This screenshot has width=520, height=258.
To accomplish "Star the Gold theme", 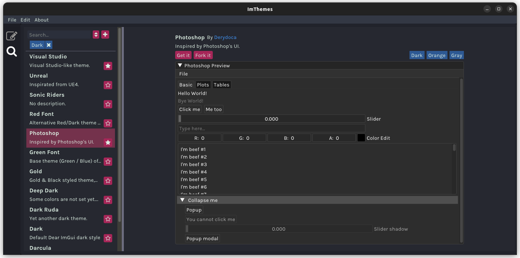I will [x=108, y=181].
